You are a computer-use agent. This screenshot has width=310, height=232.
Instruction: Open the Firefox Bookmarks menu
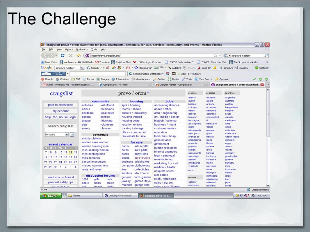tap(82, 50)
